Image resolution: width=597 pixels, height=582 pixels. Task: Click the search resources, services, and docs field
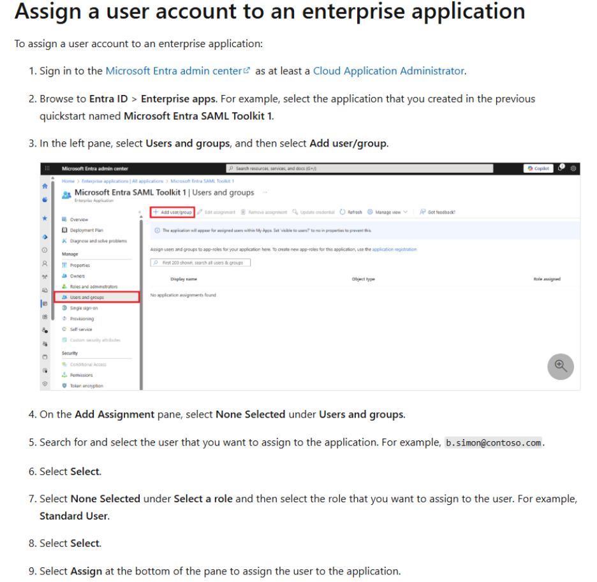[x=360, y=168]
